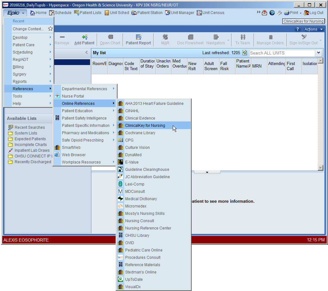Open the Recent Searches list

pyautogui.click(x=27, y=127)
